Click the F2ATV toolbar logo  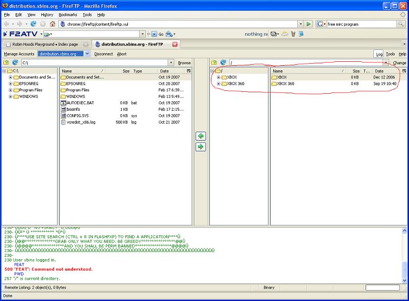(x=20, y=34)
